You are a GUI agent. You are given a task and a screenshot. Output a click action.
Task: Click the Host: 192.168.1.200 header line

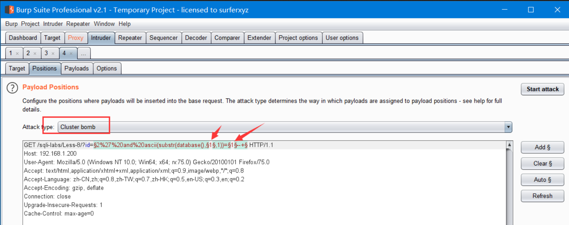coord(50,154)
